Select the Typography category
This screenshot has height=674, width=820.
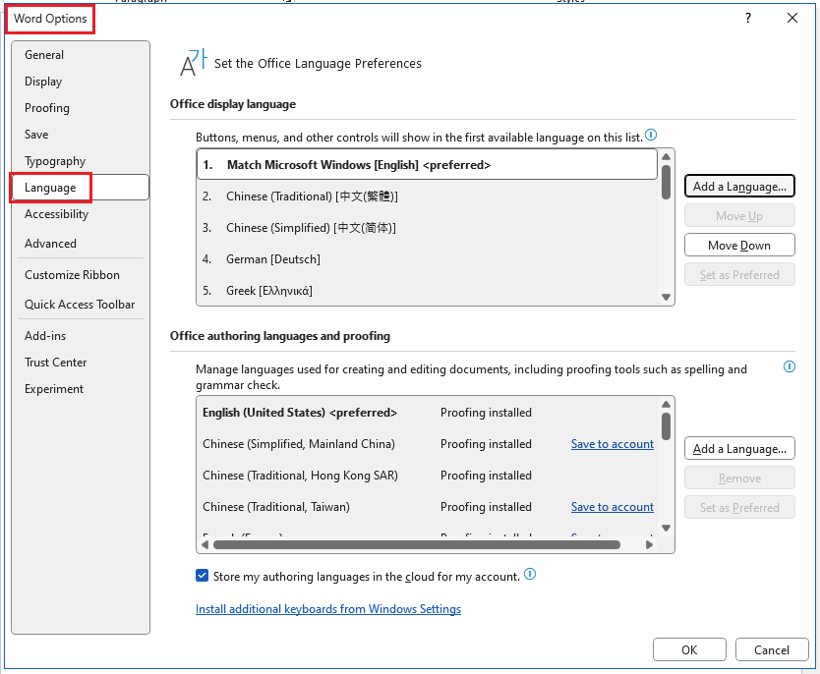coord(80,161)
